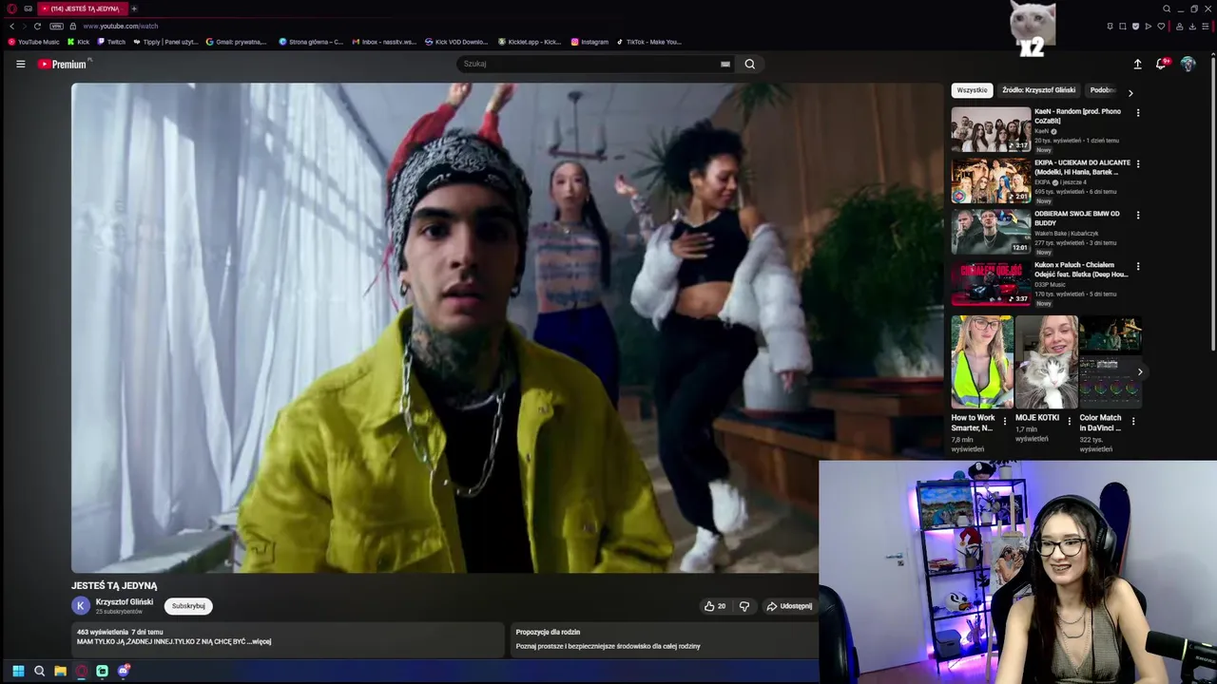This screenshot has height=684, width=1217.
Task: Open YouTube notifications bell
Action: pyautogui.click(x=1161, y=64)
